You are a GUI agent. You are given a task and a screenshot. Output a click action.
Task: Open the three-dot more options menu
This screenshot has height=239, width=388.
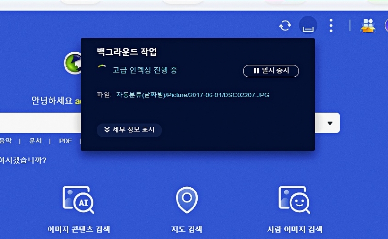tap(331, 26)
